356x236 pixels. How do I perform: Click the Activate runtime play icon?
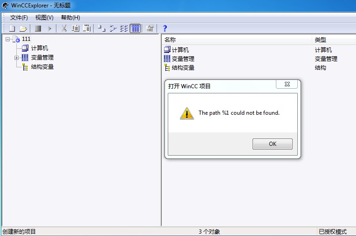[x=49, y=28]
